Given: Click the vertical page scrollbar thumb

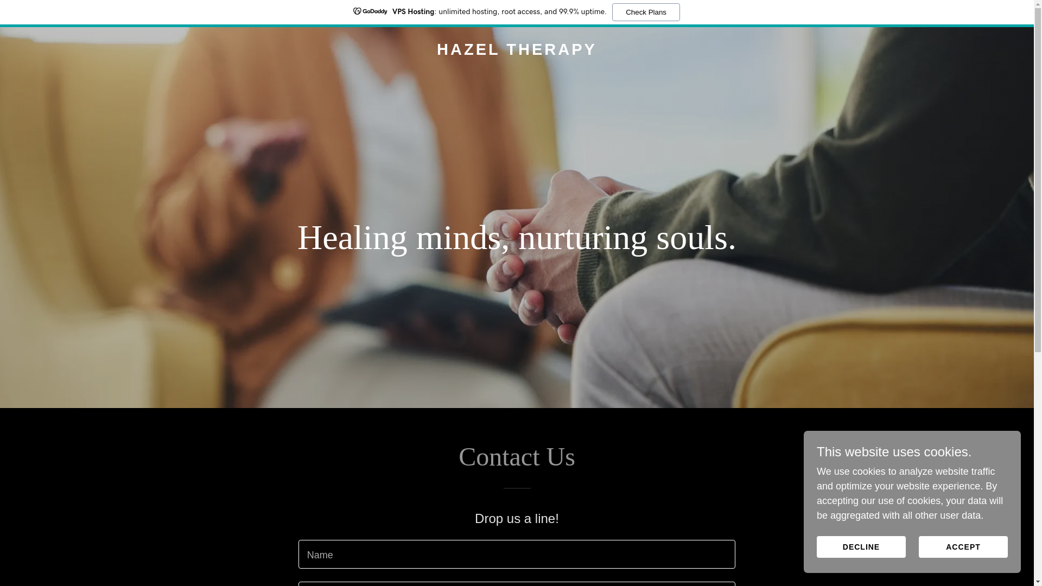Looking at the screenshot, I should click(x=1038, y=179).
